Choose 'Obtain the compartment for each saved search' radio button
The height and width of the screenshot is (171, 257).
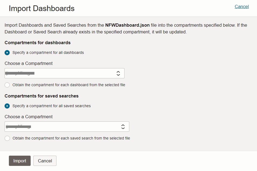[7, 138]
